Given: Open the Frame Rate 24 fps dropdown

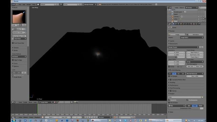Looking at the screenshot, I should [x=195, y=62].
